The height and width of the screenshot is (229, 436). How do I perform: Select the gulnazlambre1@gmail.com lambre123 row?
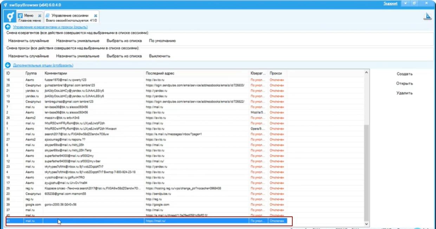(x=147, y=85)
